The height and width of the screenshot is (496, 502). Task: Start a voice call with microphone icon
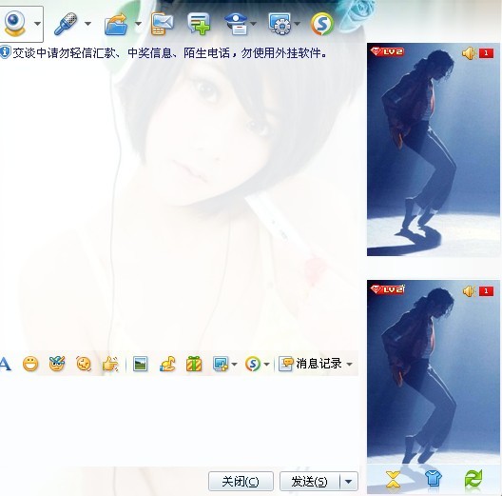click(x=66, y=24)
